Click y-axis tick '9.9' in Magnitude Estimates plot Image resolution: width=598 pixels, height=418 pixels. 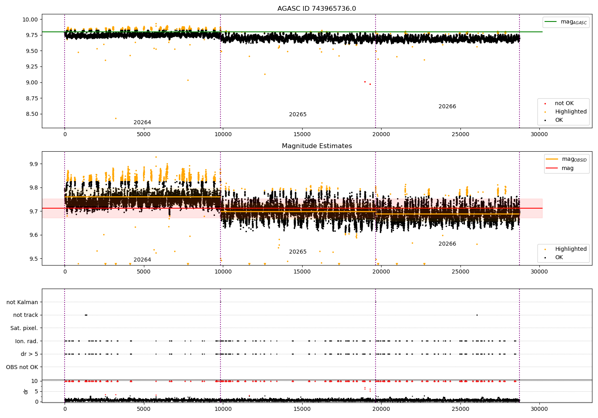33,164
